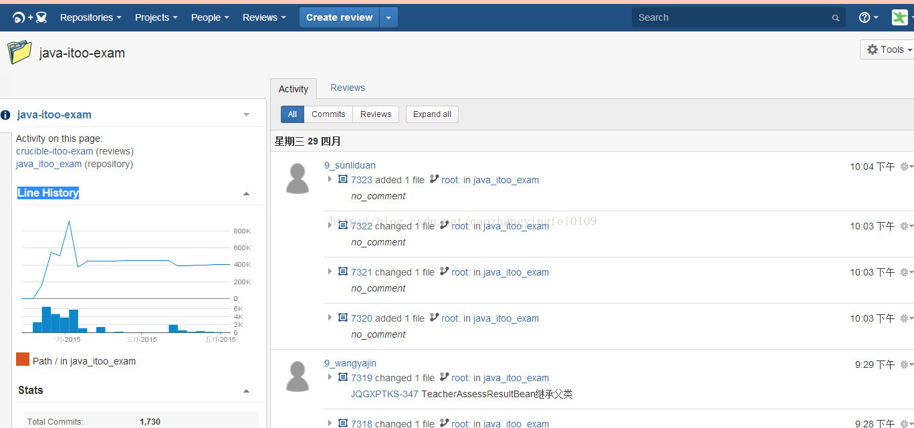Image resolution: width=914 pixels, height=428 pixels.
Task: Open gear menu for 7320 commit
Action: [906, 318]
